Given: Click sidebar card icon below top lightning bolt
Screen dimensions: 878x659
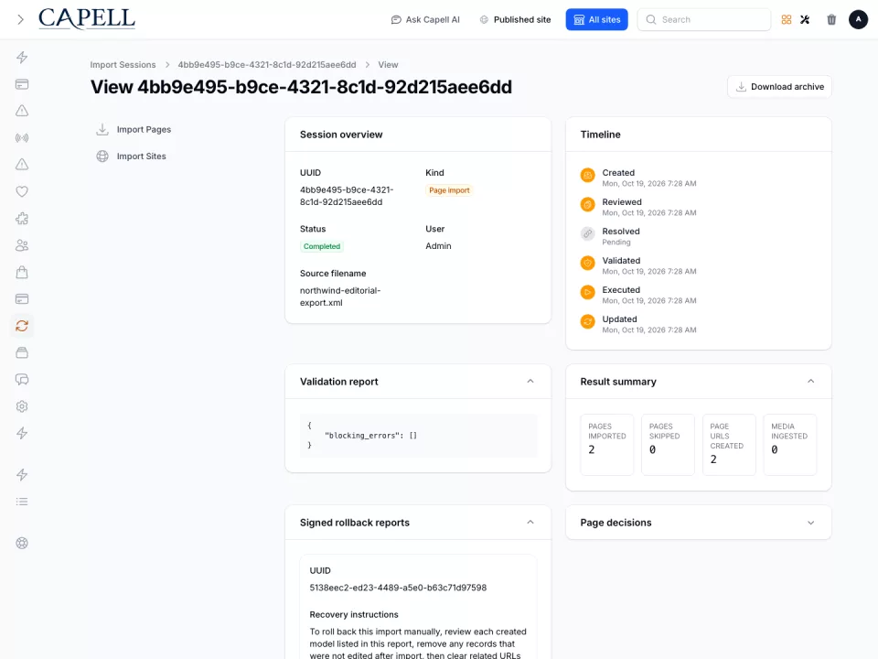Looking at the screenshot, I should [22, 84].
